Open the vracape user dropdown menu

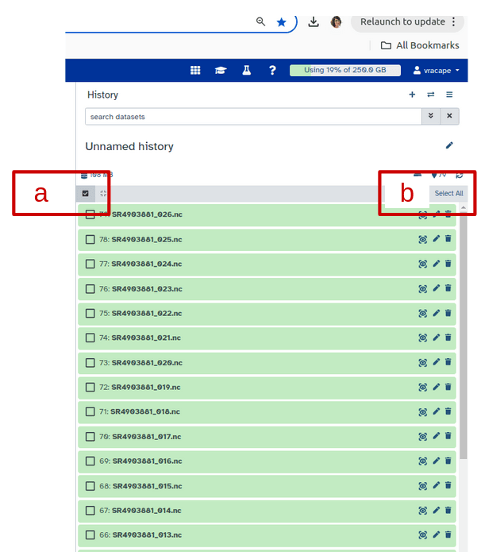coord(437,71)
